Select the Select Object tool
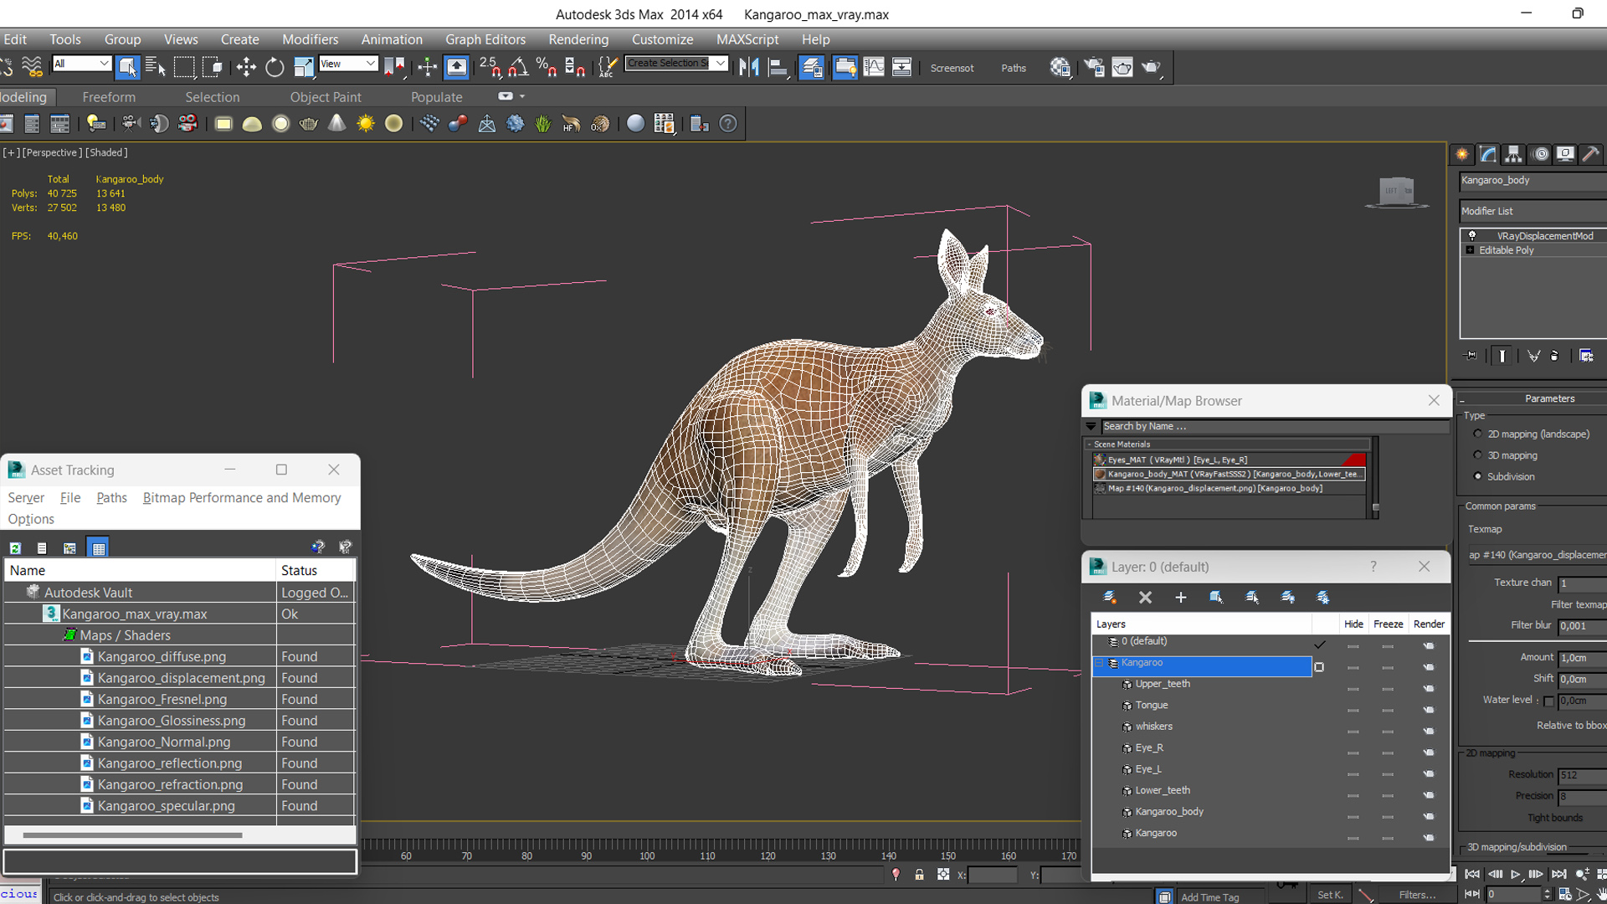The image size is (1607, 904). coord(127,67)
